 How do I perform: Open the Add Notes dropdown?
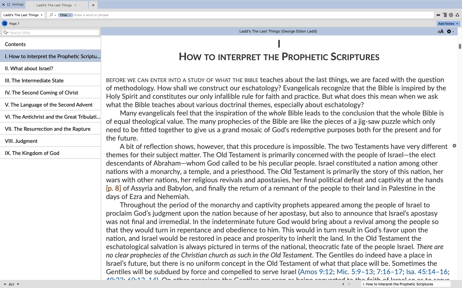448,24
